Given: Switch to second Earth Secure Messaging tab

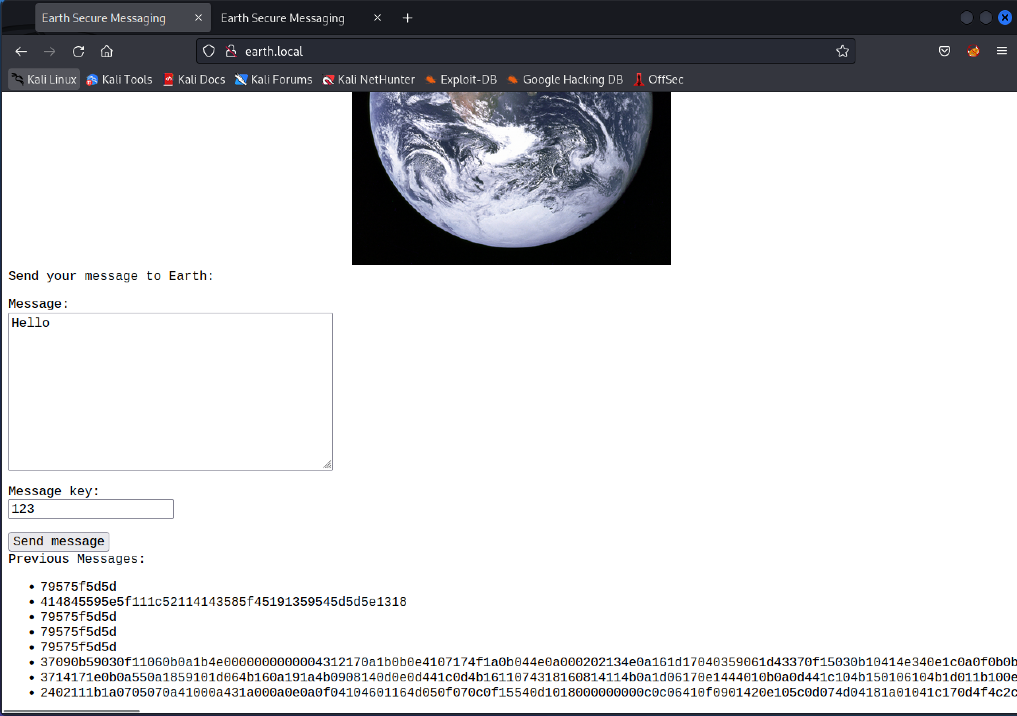Looking at the screenshot, I should pos(282,18).
